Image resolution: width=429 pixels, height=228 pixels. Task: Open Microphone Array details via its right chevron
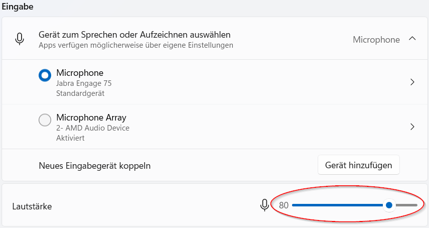(412, 127)
